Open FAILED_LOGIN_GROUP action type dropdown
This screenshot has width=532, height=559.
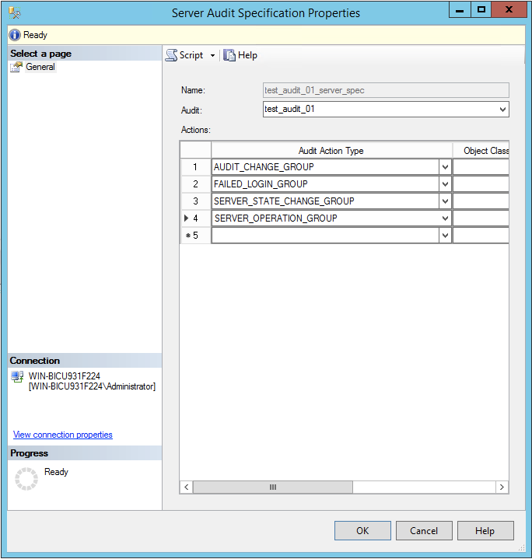(445, 184)
